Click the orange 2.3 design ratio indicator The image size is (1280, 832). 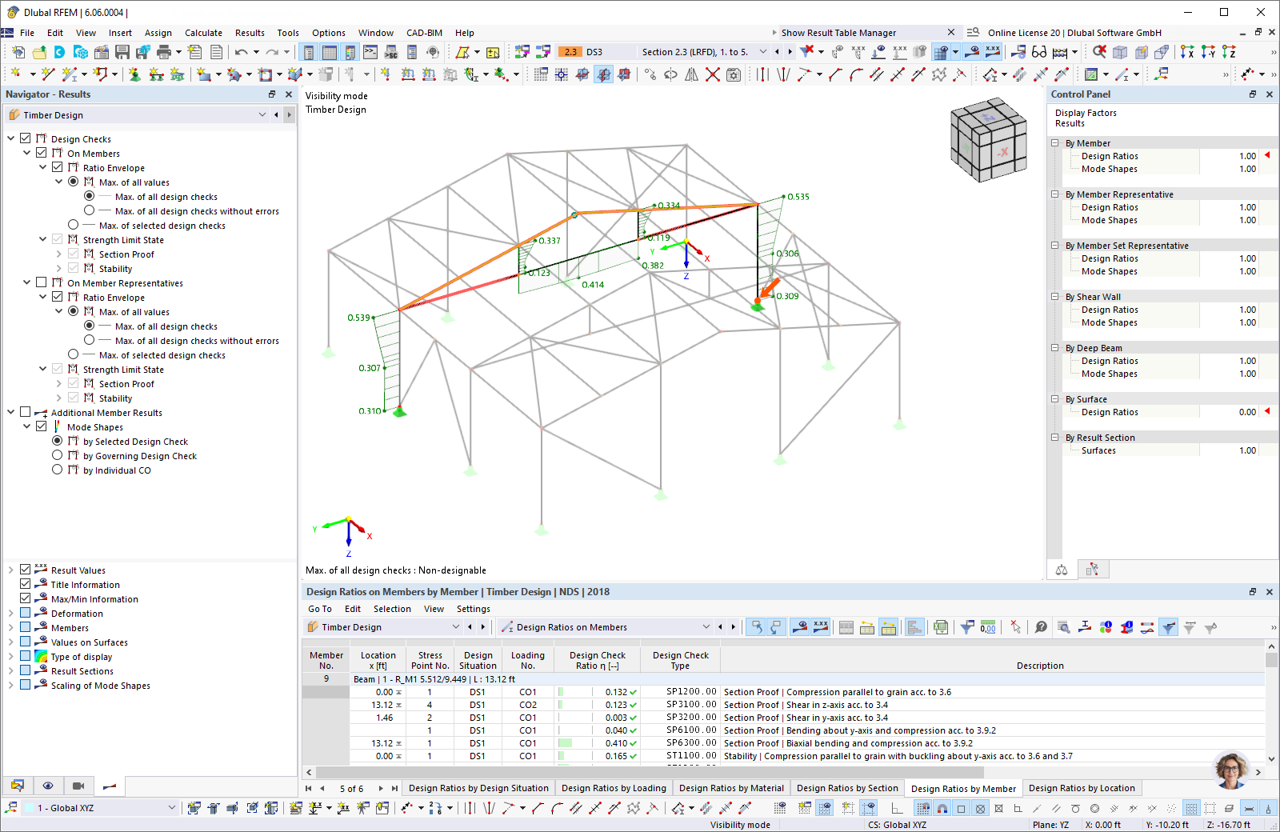[570, 51]
